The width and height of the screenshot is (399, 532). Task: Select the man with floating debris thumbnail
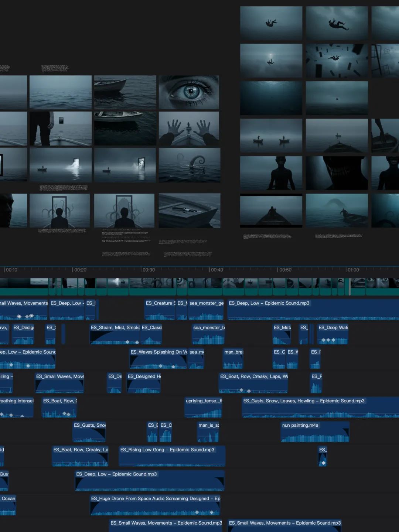pyautogui.click(x=337, y=61)
